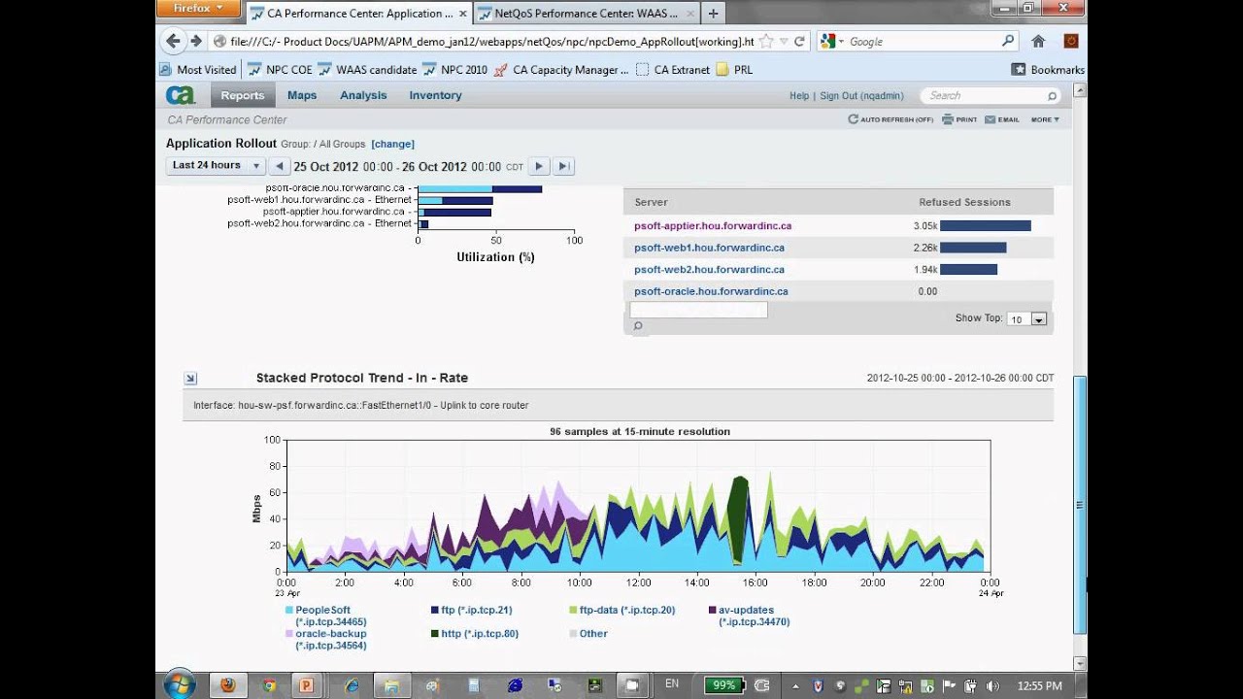This screenshot has width=1243, height=699.
Task: Click the oracle-backup legend label
Action: (x=331, y=639)
